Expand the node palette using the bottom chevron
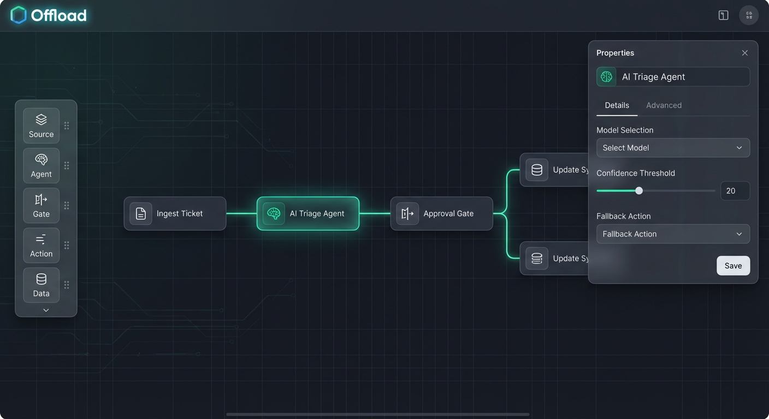 click(46, 309)
